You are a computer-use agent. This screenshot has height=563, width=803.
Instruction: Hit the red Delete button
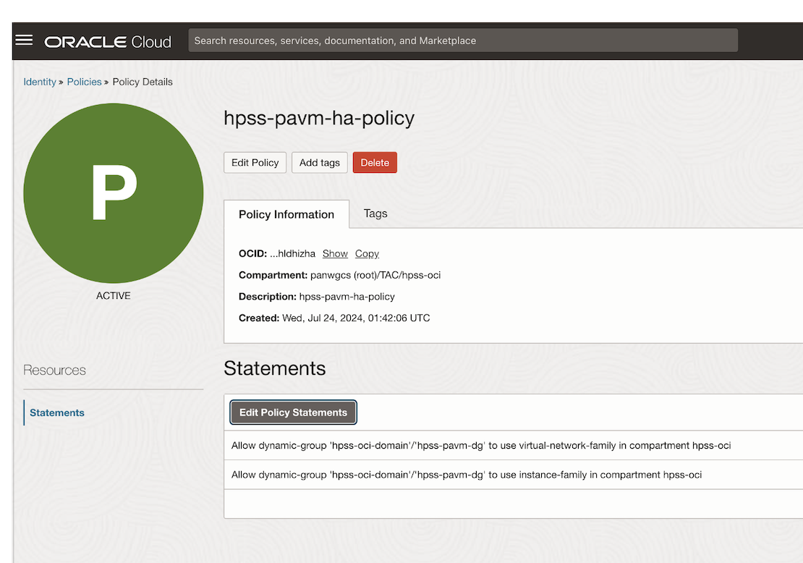[375, 163]
